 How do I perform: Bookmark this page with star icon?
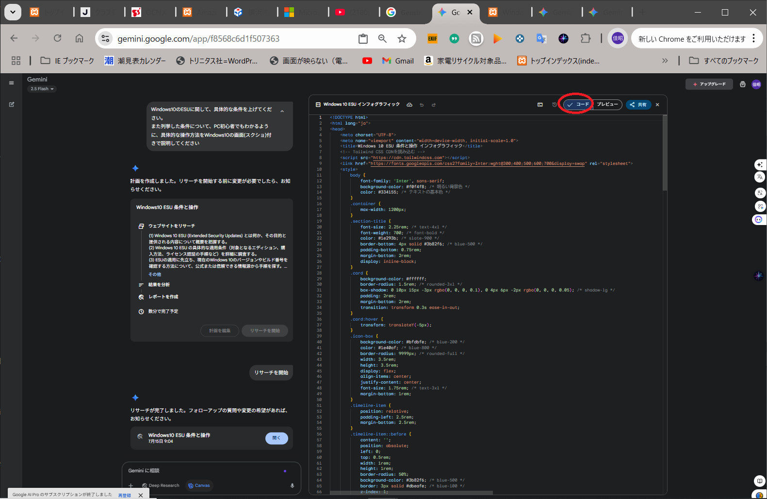(x=402, y=39)
